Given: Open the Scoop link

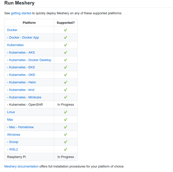Looking at the screenshot, I should (14, 142).
